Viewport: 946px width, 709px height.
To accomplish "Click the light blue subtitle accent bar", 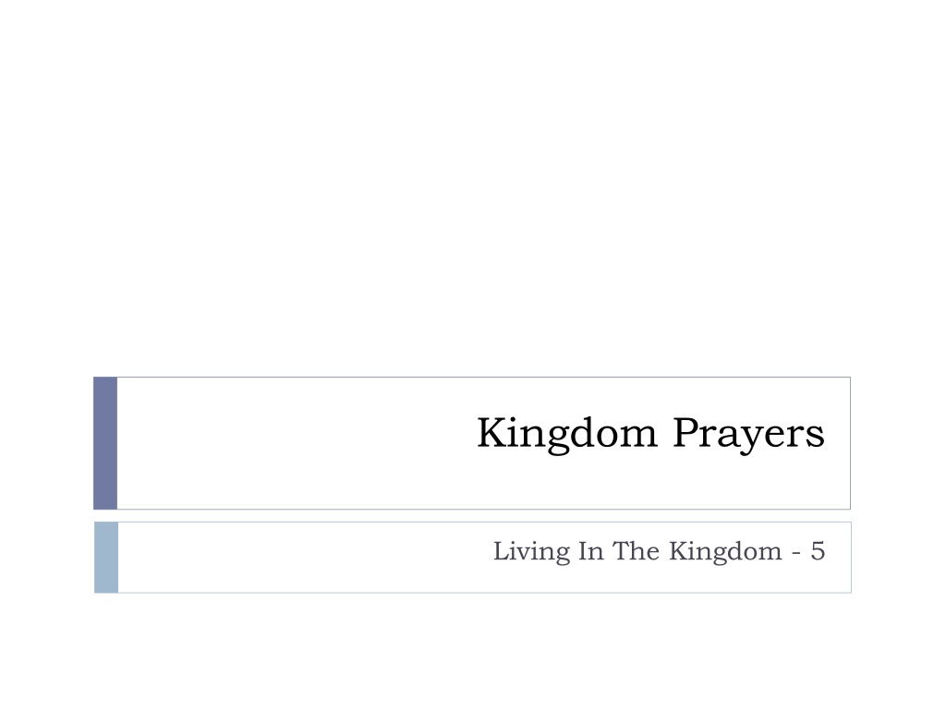I will [x=106, y=557].
